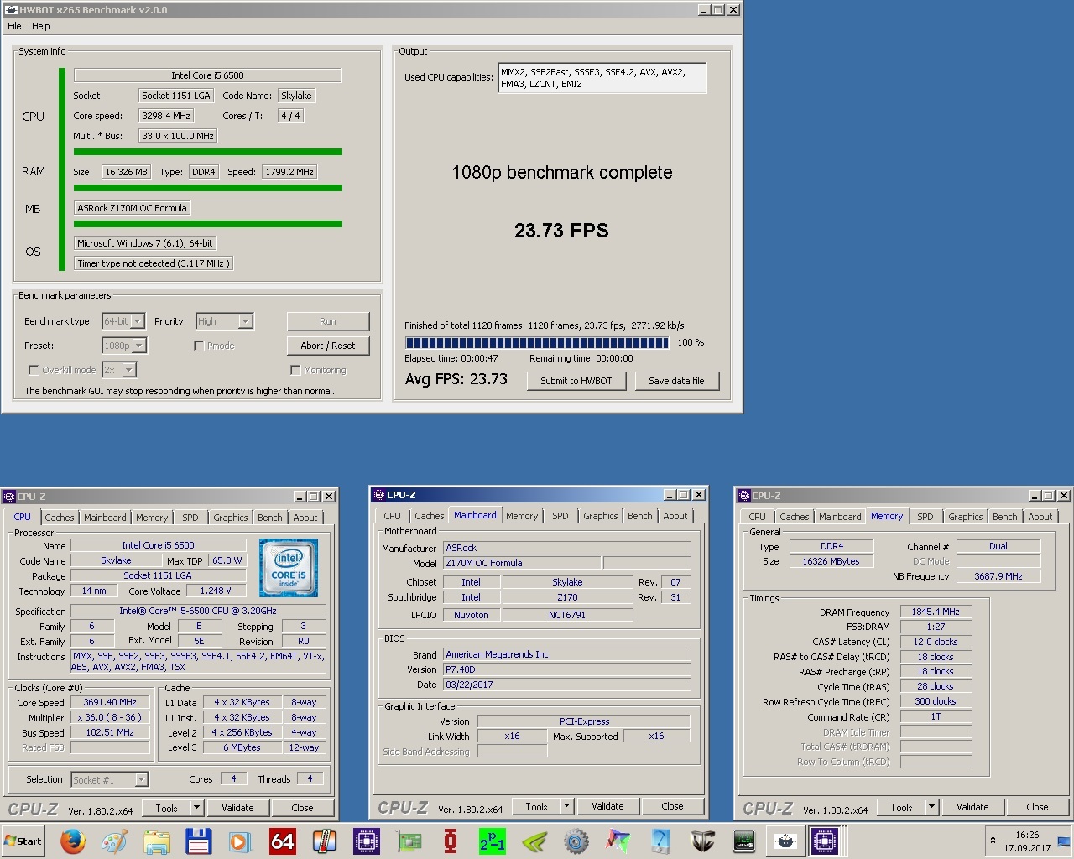Open Graphics tab in Memory CPU-Z window

coord(966,517)
